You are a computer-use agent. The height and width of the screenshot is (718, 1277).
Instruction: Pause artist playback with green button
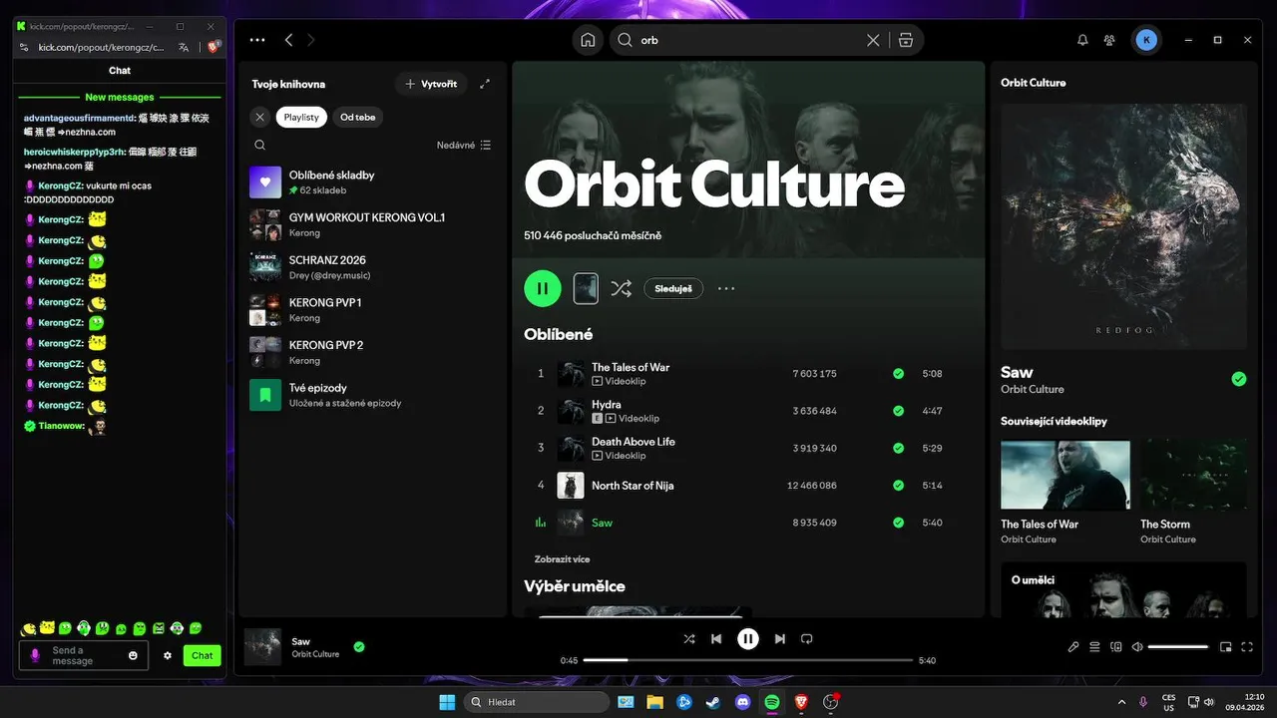(543, 288)
